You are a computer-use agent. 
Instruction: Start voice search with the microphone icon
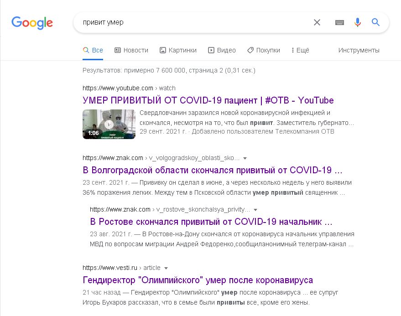tap(358, 22)
